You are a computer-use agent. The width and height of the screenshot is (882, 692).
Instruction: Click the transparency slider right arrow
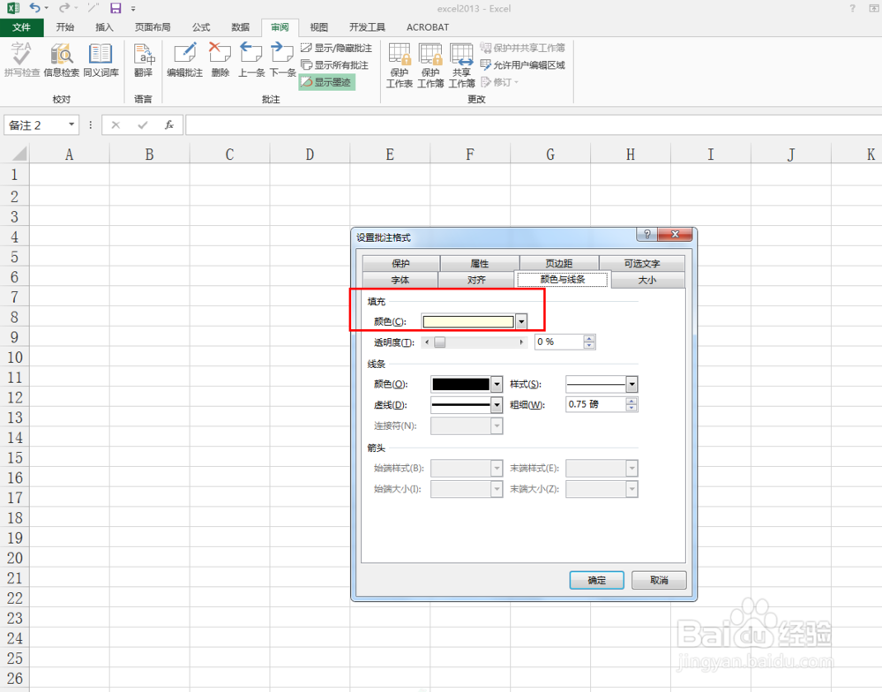pos(521,342)
